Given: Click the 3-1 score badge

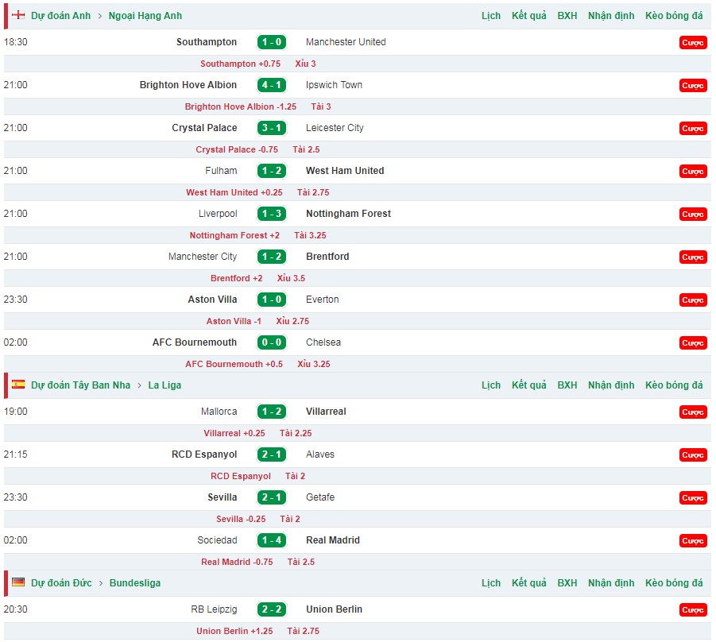Looking at the screenshot, I should tap(272, 128).
